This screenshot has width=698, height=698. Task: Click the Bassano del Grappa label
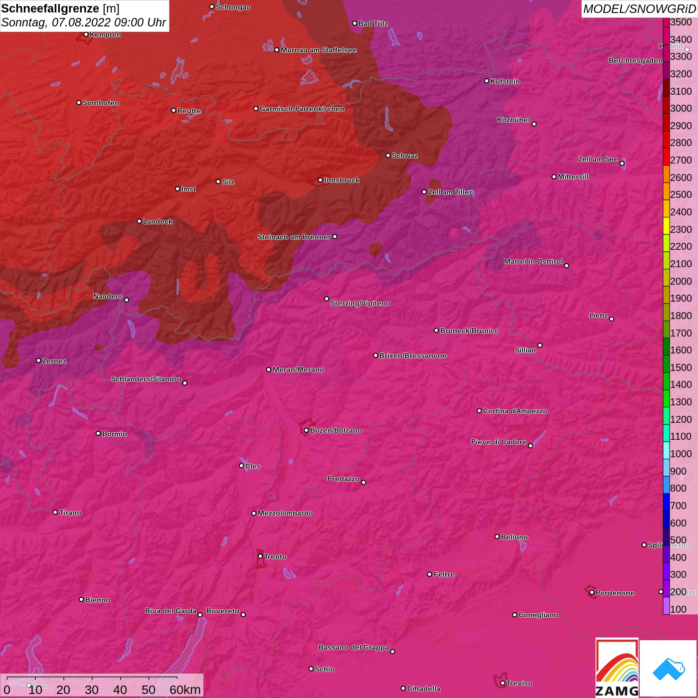point(354,647)
